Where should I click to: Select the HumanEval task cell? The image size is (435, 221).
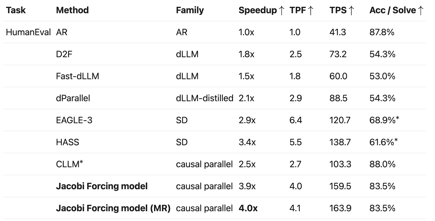(x=28, y=32)
